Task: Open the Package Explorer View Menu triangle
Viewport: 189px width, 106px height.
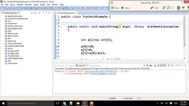Action: coord(43,12)
